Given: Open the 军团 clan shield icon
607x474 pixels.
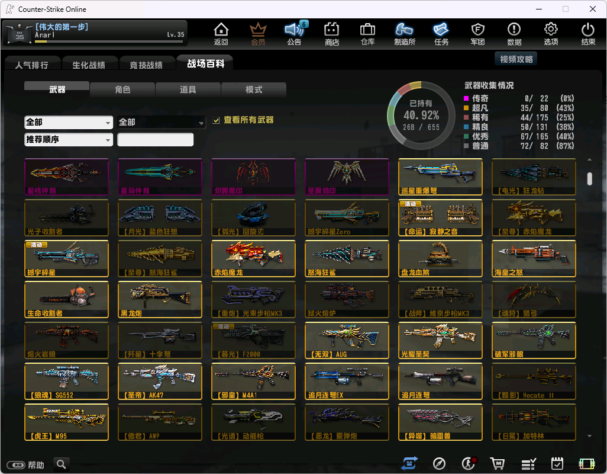Looking at the screenshot, I should (477, 33).
